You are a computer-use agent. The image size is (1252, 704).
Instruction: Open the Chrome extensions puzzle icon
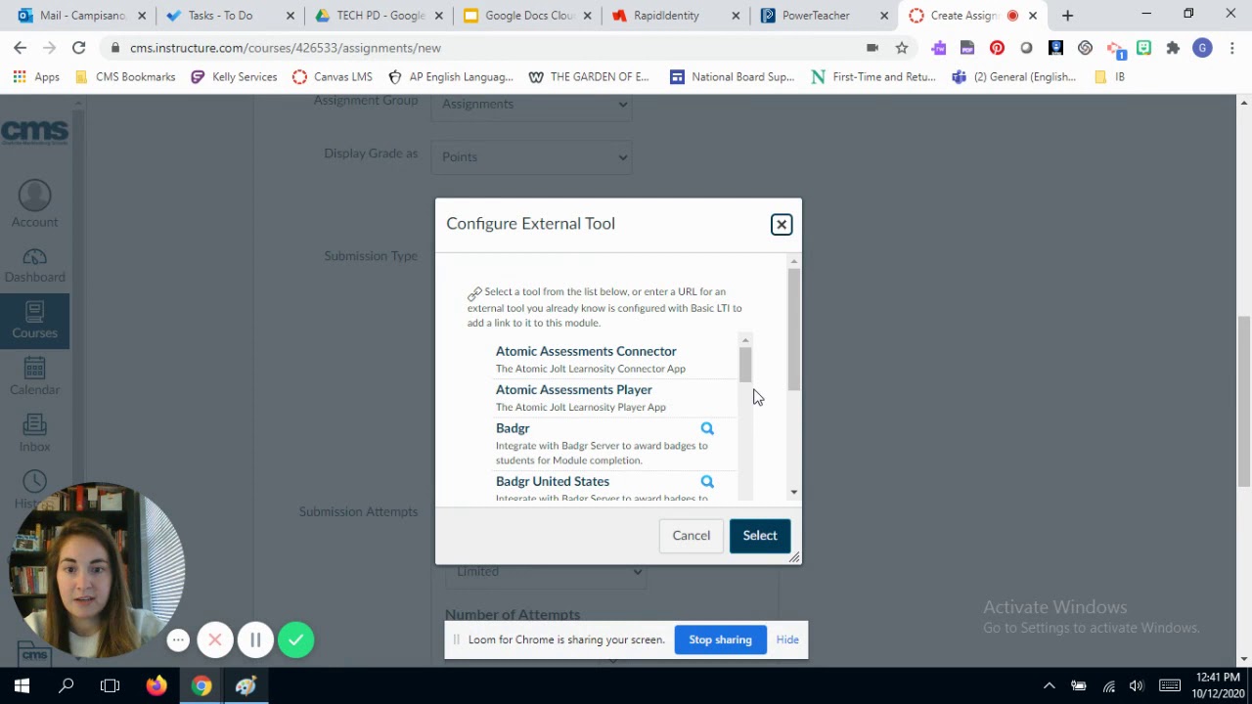[x=1173, y=48]
